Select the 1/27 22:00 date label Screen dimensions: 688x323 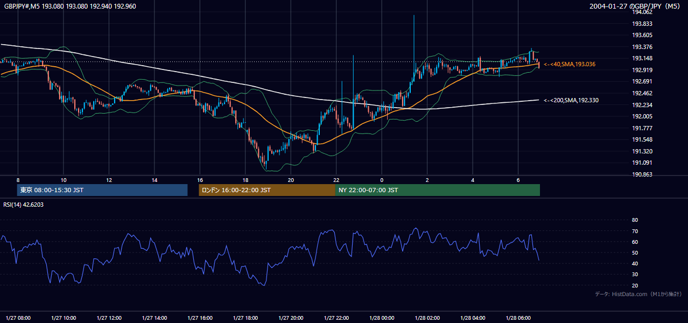click(336, 318)
